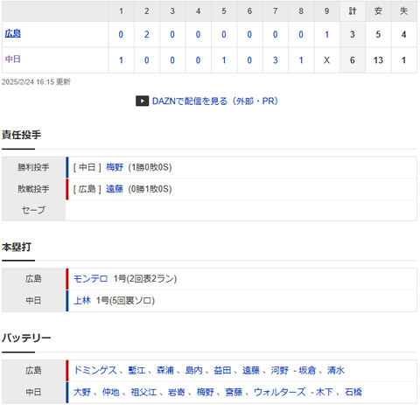This screenshot has width=420, height=405.
Task: Click the 敗戦投手 row label
Action: 33,189
